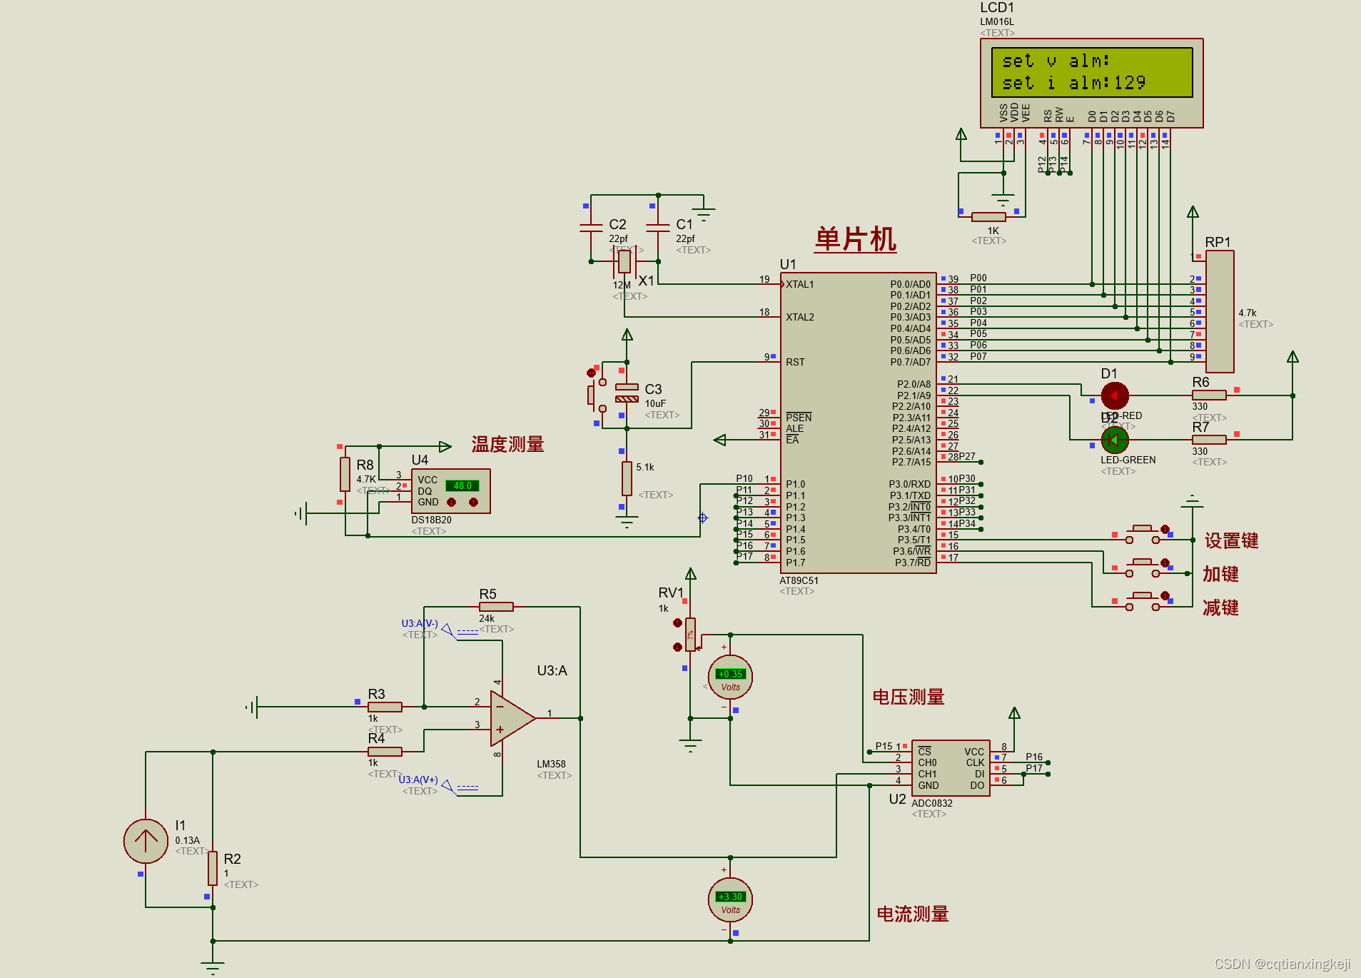Click the right red adjust button on DS18B20
1361x978 pixels.
tap(473, 503)
